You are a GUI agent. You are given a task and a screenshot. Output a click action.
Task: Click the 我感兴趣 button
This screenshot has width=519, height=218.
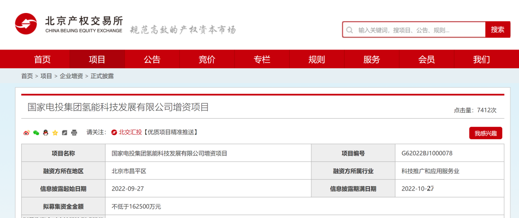[x=485, y=133]
